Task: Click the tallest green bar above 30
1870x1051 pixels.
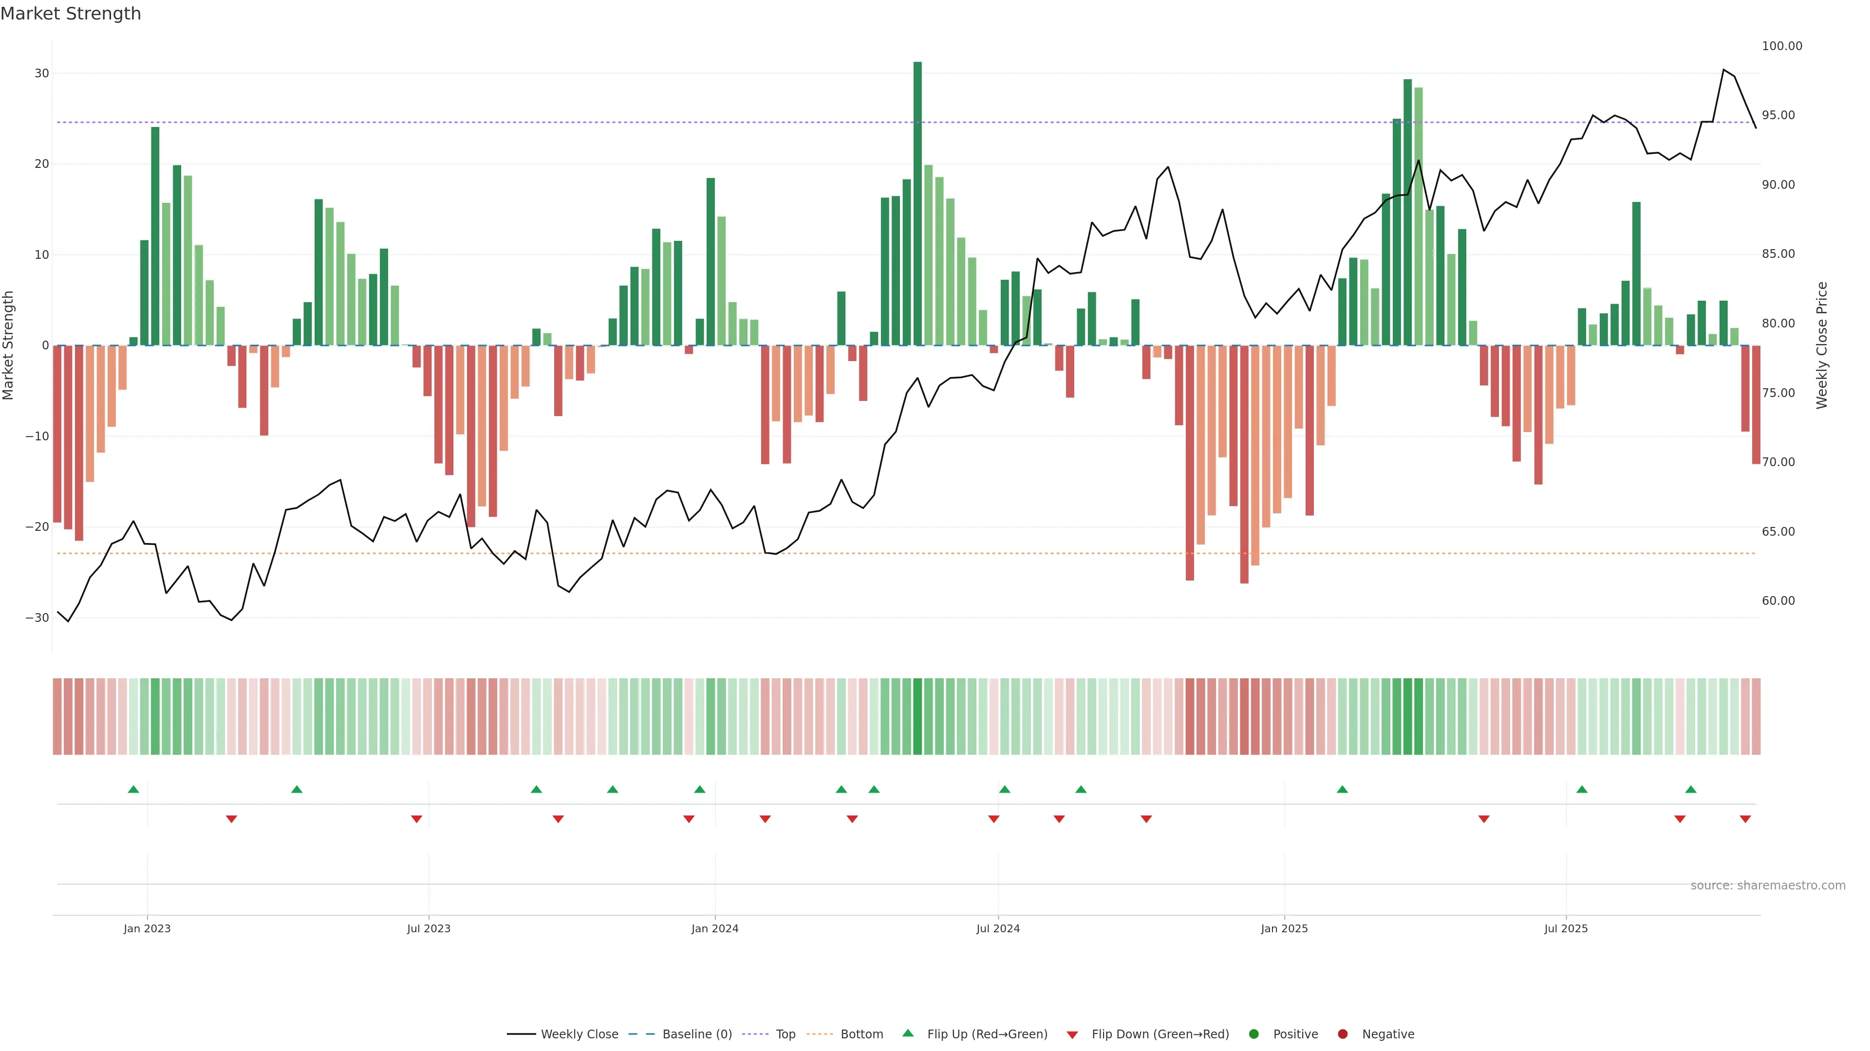Action: [917, 203]
